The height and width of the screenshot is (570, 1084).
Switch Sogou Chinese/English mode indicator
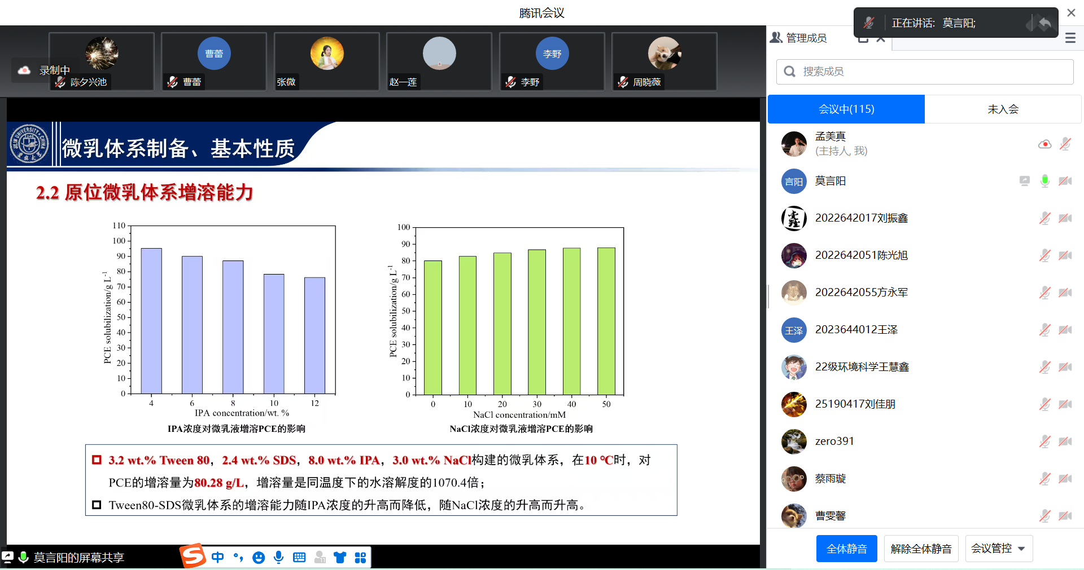(x=218, y=558)
